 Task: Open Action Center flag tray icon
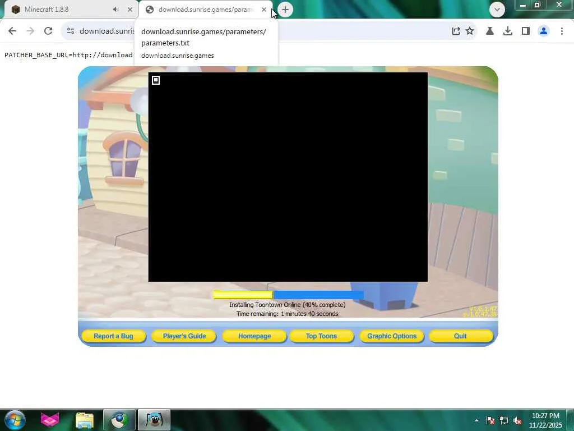pos(490,420)
